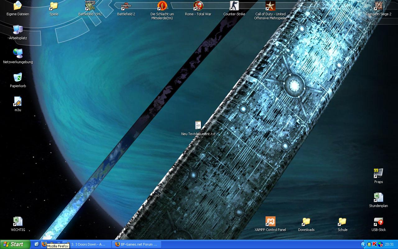The height and width of the screenshot is (249, 398).
Task: Click the Stundenplan spreadsheet icon
Action: coord(378,198)
